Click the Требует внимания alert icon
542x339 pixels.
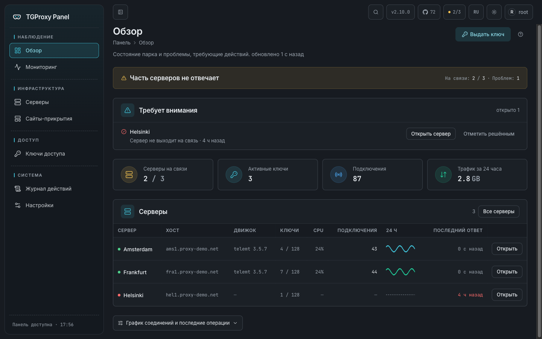pos(128,110)
